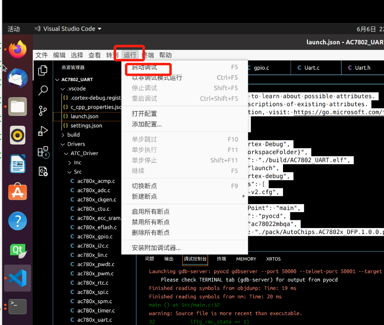The image size is (384, 325).
Task: Launch Firefox from the dock
Action: (x=18, y=49)
